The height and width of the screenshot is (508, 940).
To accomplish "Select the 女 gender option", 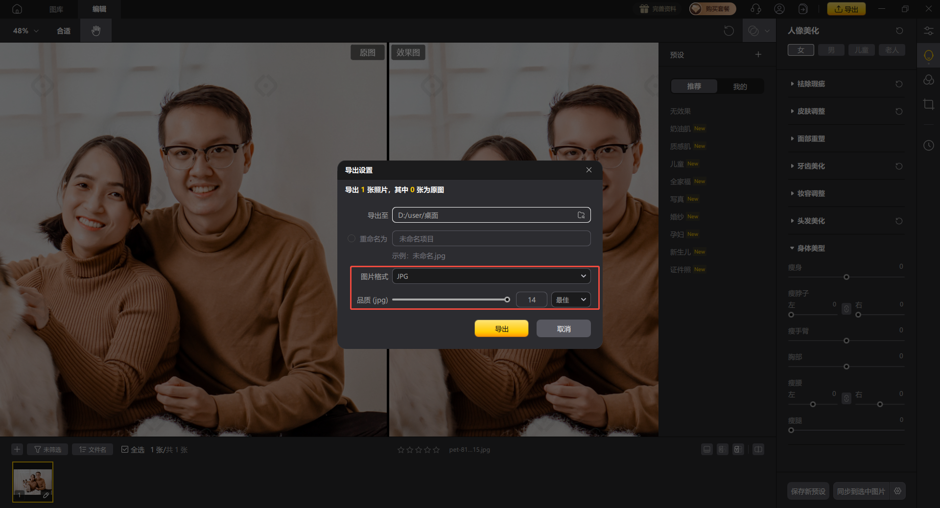I will pyautogui.click(x=800, y=50).
